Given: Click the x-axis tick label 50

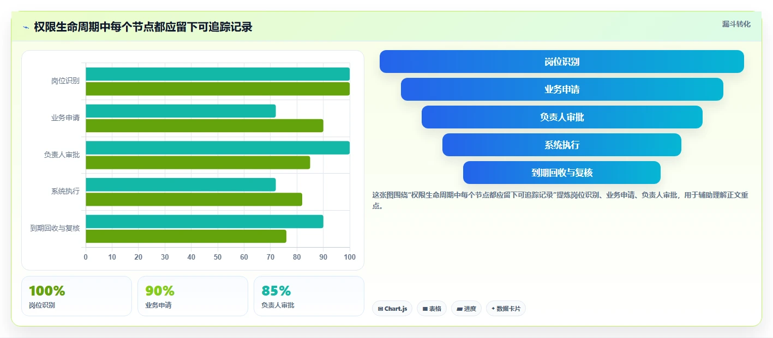Looking at the screenshot, I should coord(218,257).
